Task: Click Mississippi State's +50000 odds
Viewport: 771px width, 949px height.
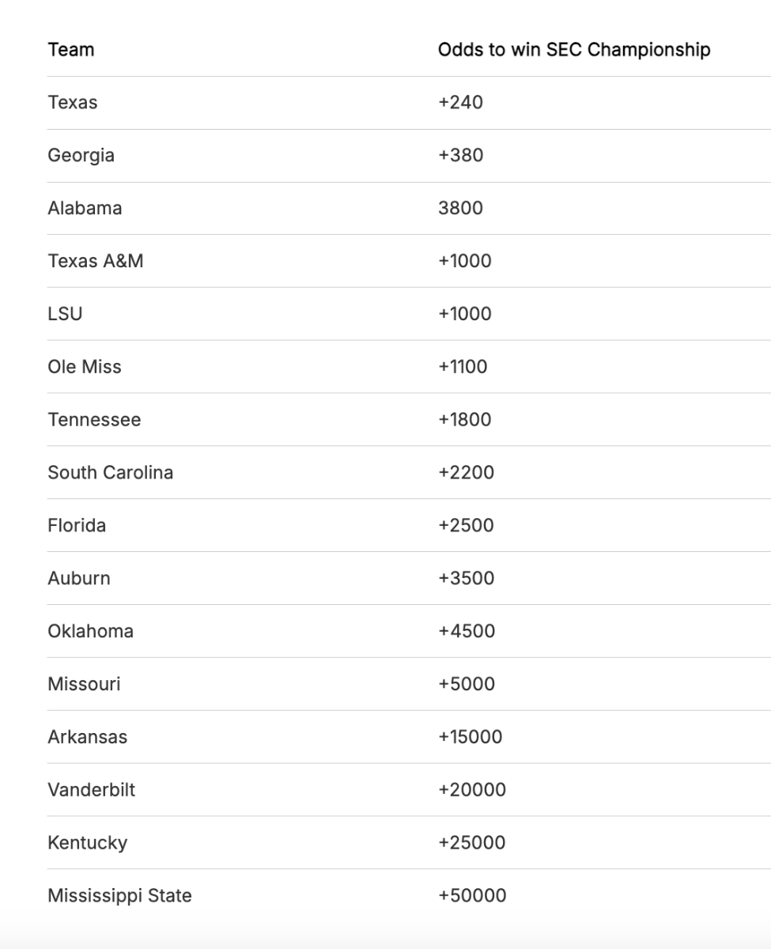Action: [472, 896]
